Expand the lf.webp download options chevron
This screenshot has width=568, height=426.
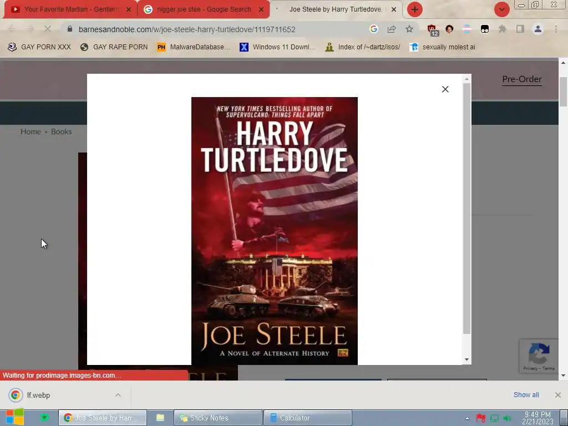[x=118, y=395]
